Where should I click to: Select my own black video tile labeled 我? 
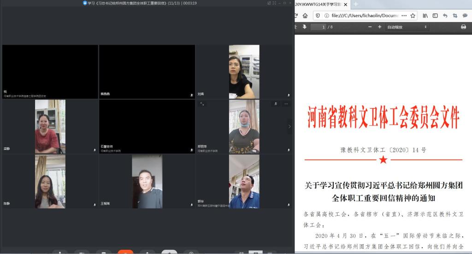tap(50, 72)
